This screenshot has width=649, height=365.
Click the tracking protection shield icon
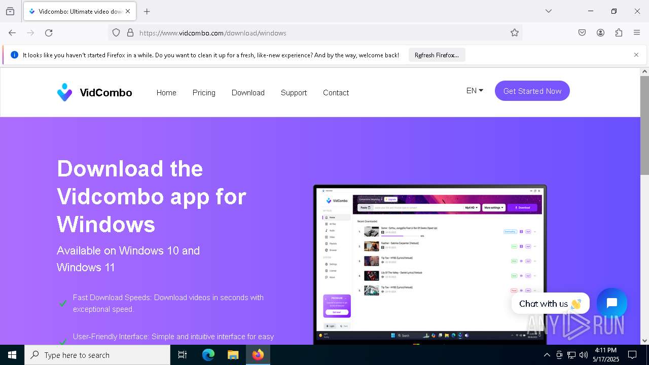click(116, 33)
